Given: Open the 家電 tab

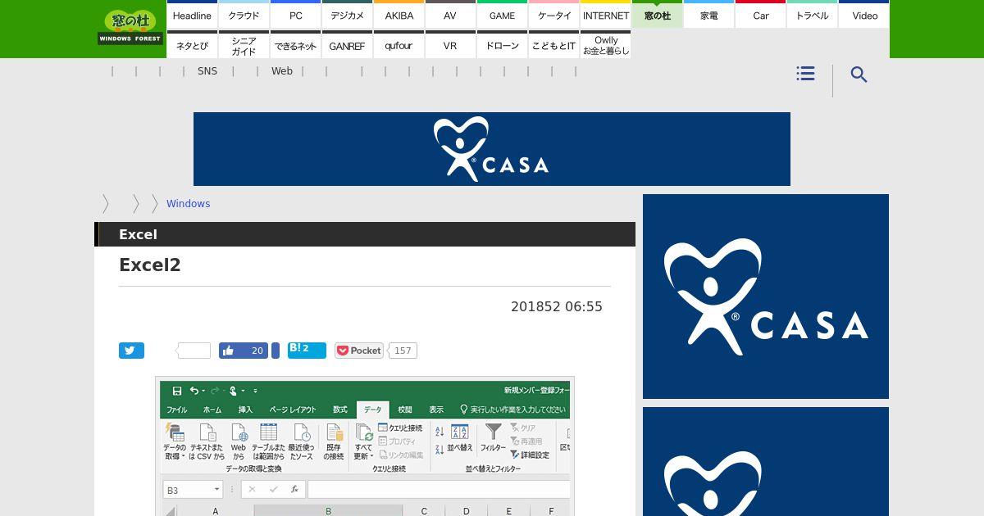Looking at the screenshot, I should (x=708, y=14).
